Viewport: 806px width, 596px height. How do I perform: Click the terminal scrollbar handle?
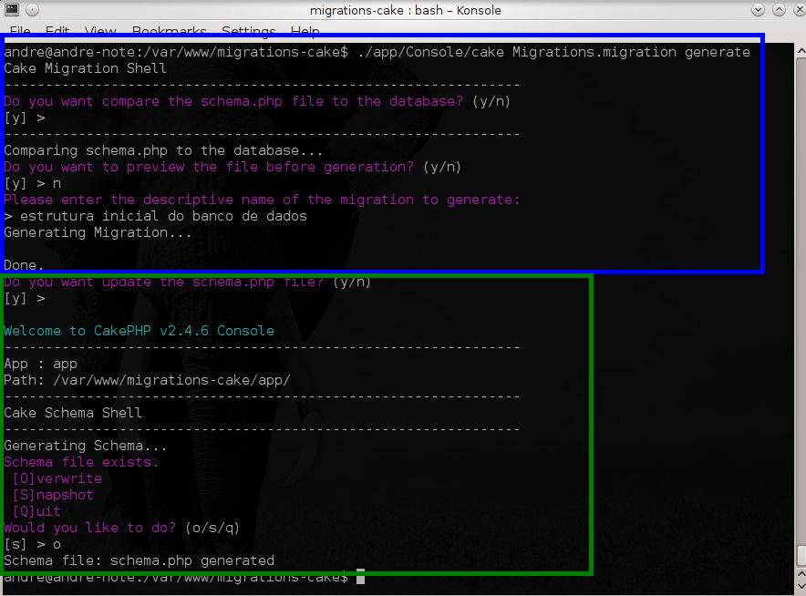[801, 557]
